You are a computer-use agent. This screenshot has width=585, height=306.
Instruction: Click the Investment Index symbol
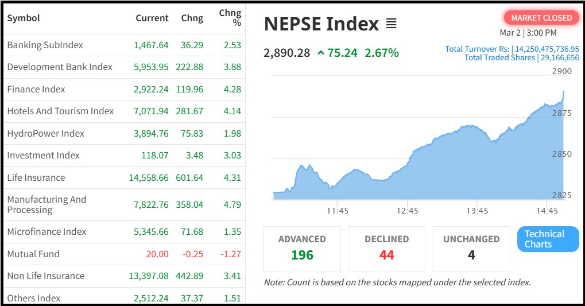[x=44, y=155]
